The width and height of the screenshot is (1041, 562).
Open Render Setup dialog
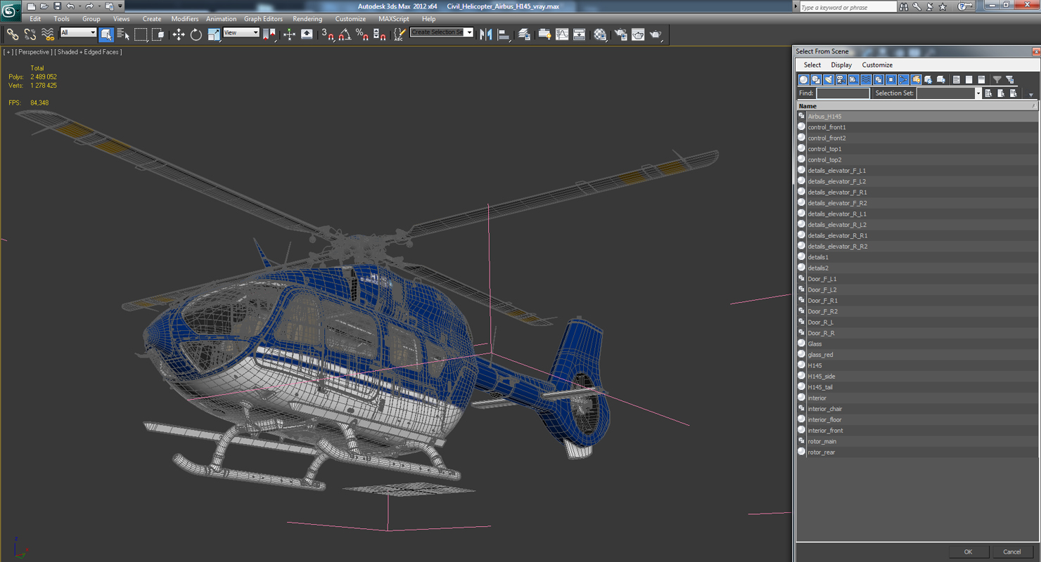click(620, 34)
